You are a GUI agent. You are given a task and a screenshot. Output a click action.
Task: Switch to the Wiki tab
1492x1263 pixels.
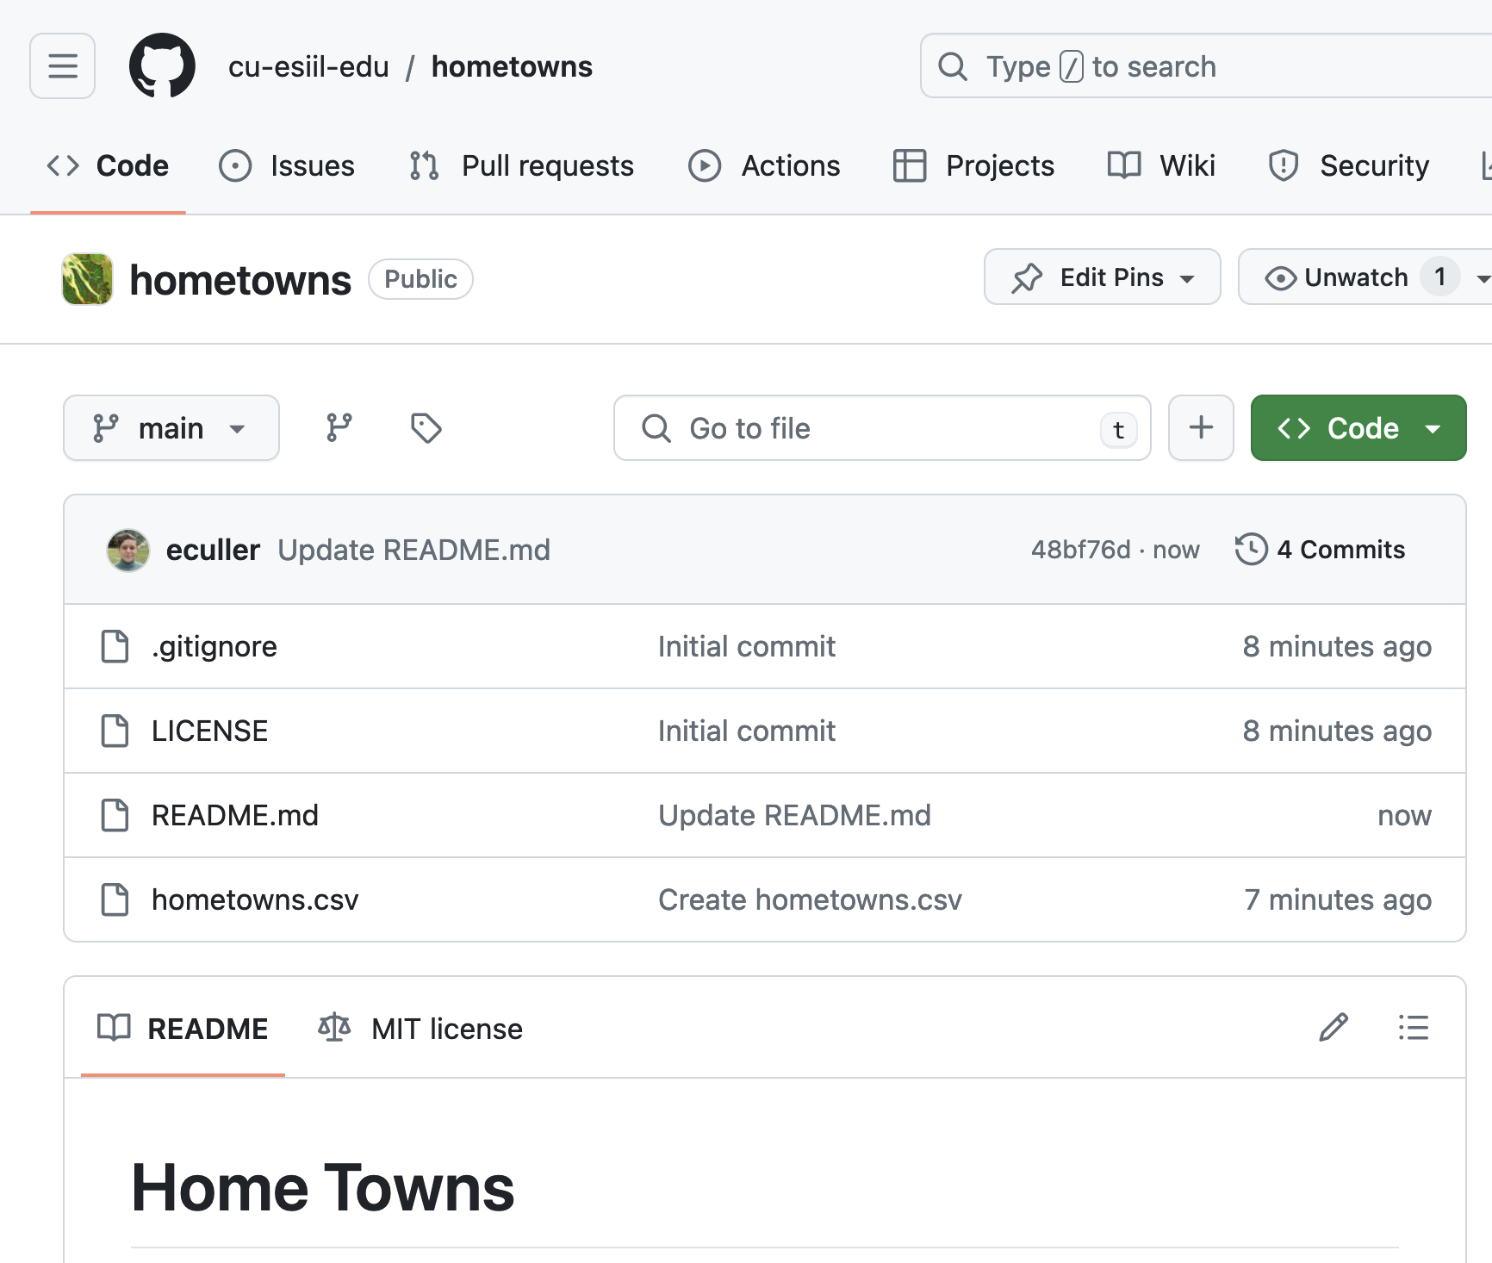(x=1161, y=165)
